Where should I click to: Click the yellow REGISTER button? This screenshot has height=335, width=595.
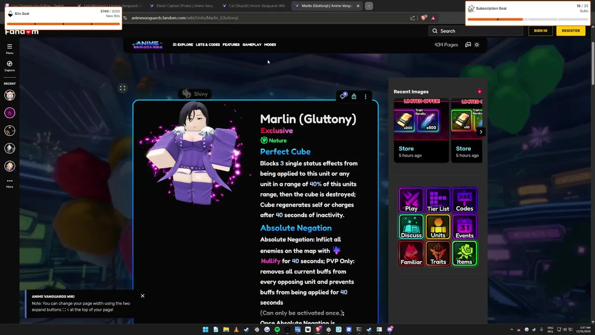571,31
